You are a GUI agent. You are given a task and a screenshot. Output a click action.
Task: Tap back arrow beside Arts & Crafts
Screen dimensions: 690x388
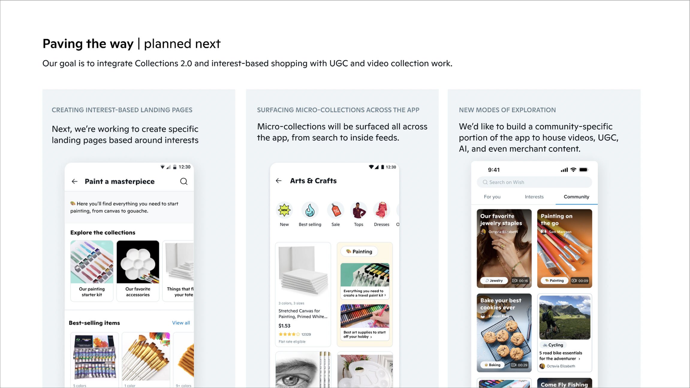click(x=279, y=181)
